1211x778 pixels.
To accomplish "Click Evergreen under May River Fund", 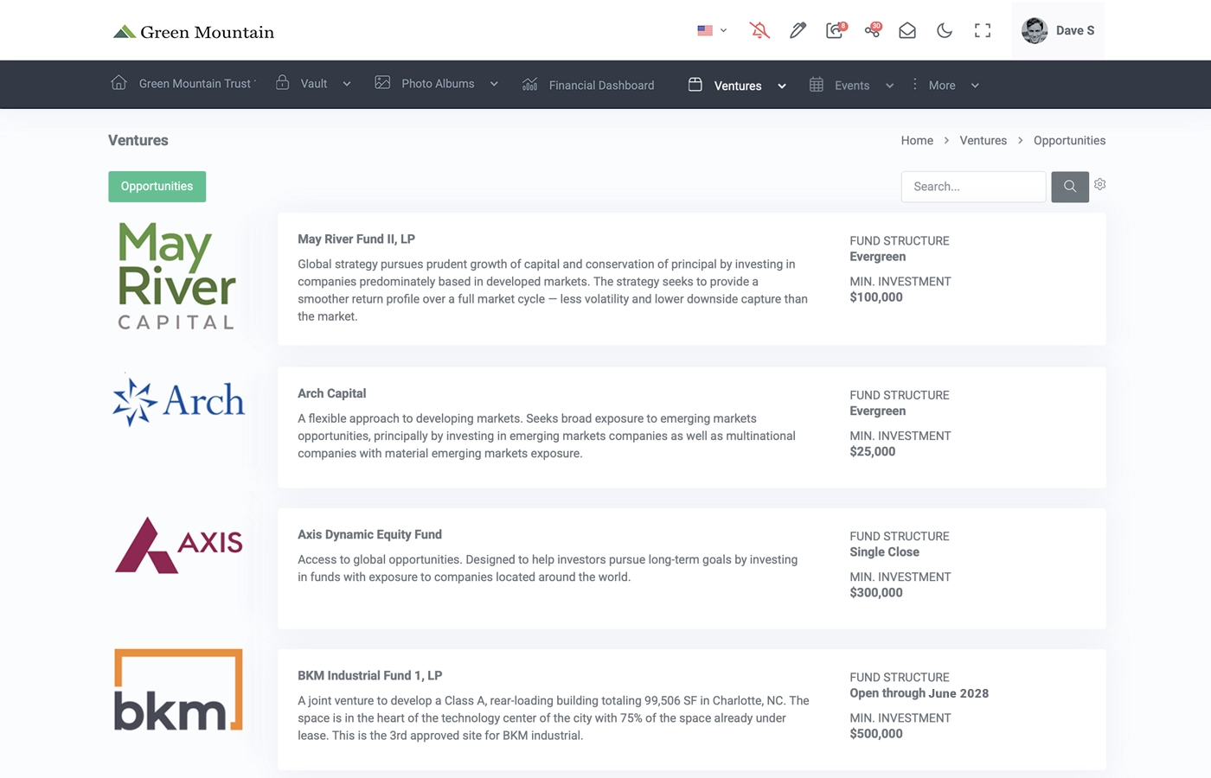I will click(x=878, y=257).
